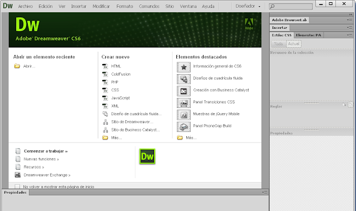This screenshot has width=356, height=211.
Task: Open the Insertar menu
Action: pos(78,6)
